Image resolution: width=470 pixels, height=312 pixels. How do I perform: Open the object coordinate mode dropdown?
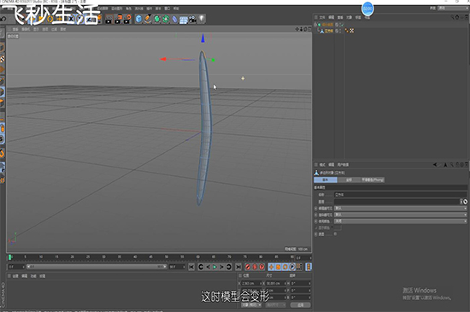251,305
